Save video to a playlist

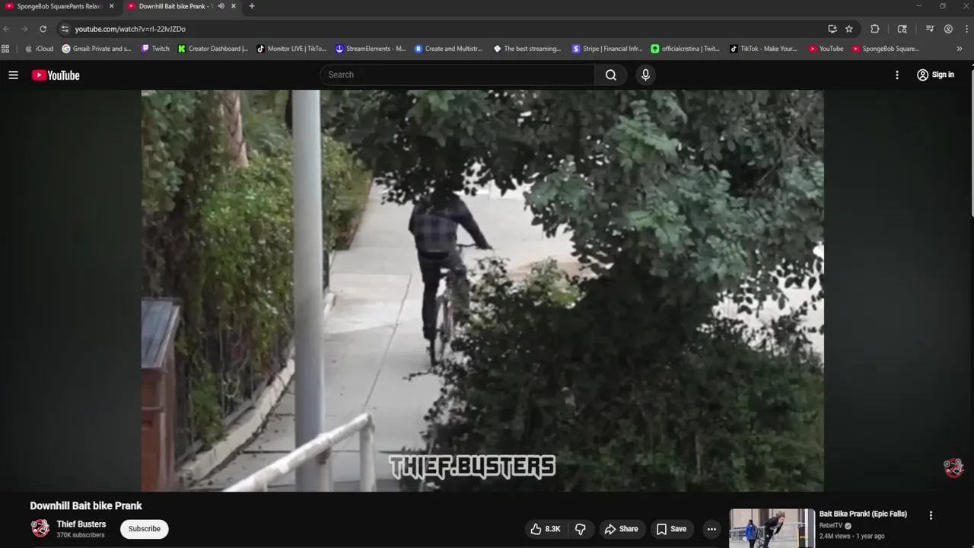click(671, 529)
